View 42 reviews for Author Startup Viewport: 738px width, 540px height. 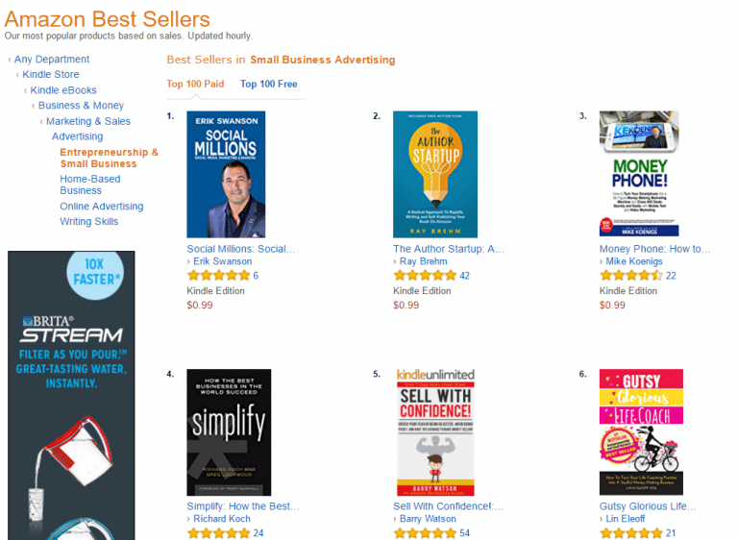pos(464,276)
